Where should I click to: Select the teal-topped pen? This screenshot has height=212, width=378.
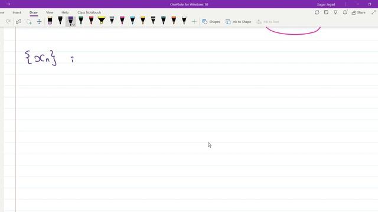[x=164, y=21]
